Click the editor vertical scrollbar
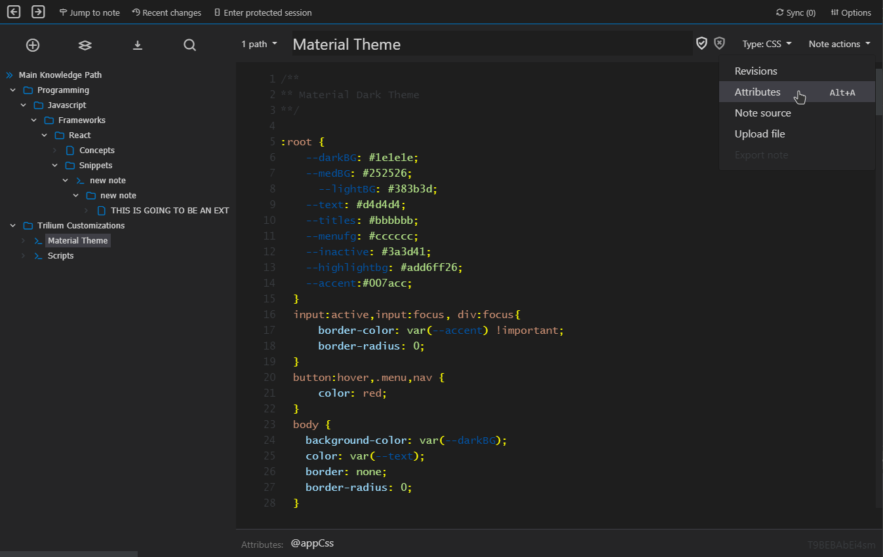The height and width of the screenshot is (557, 883). [879, 92]
